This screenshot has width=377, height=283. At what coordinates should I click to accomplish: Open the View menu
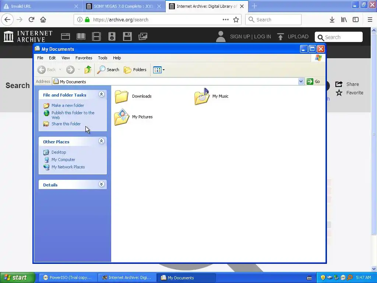tap(66, 58)
